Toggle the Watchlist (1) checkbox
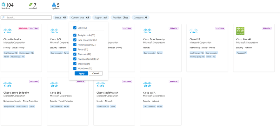Screen dimensions: 280x127 coord(75,63)
